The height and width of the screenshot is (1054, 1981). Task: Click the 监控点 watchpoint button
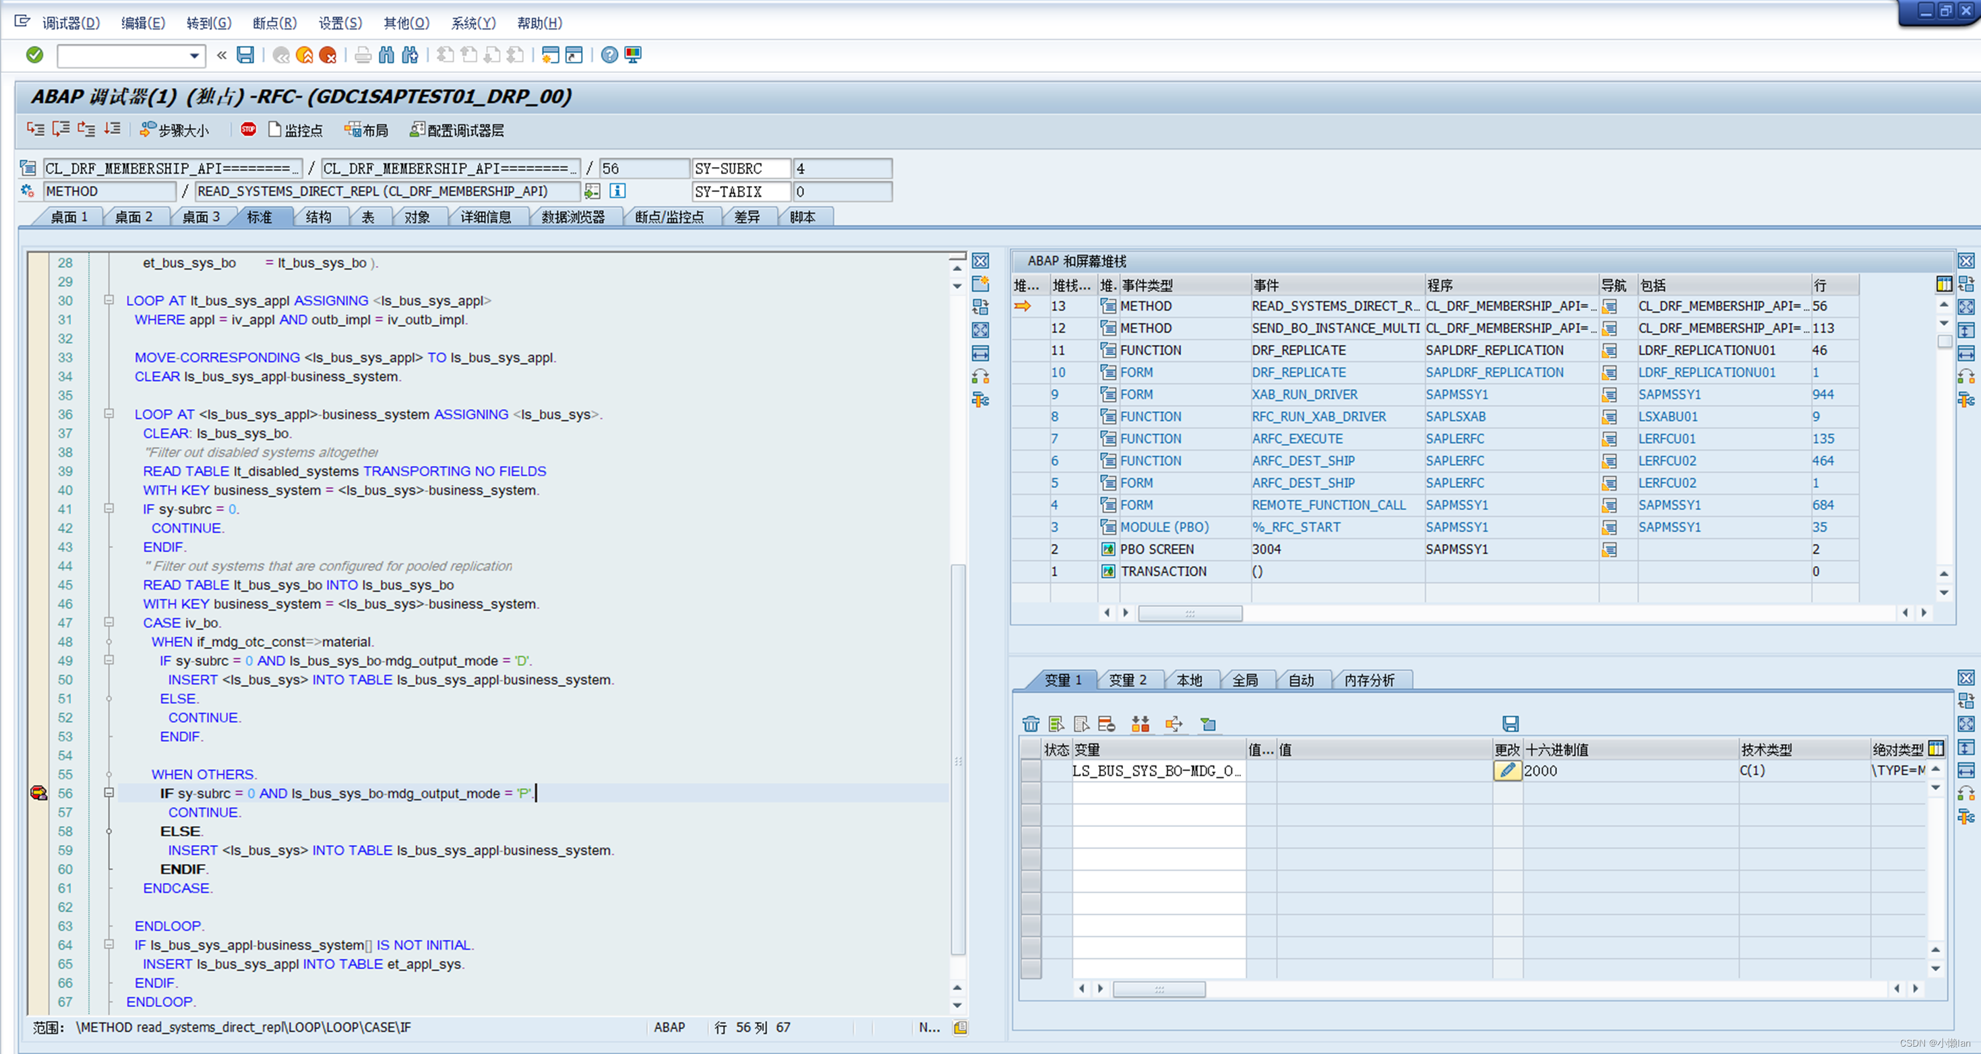click(x=295, y=130)
